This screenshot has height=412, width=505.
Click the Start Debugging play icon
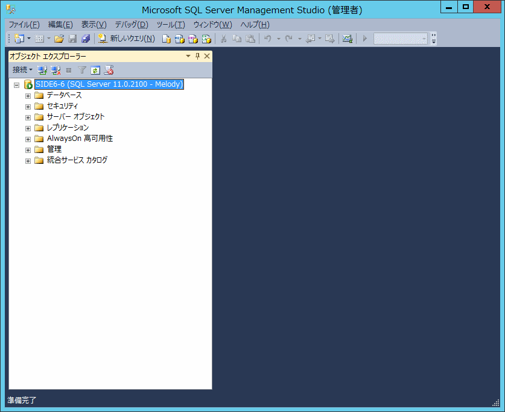(x=365, y=39)
